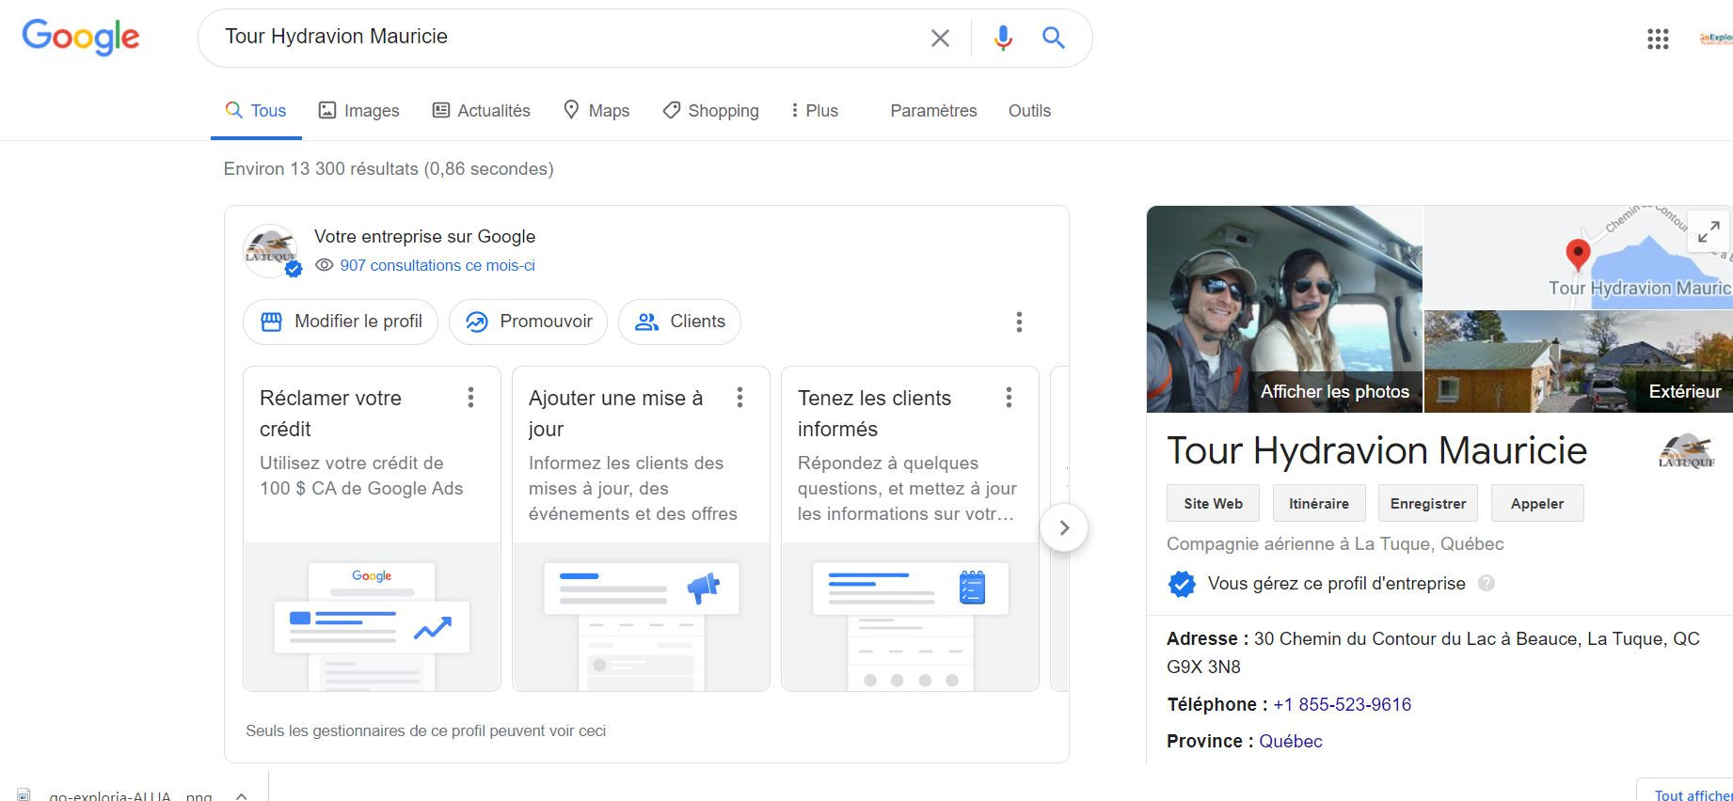Open the Québec province link

tap(1290, 741)
